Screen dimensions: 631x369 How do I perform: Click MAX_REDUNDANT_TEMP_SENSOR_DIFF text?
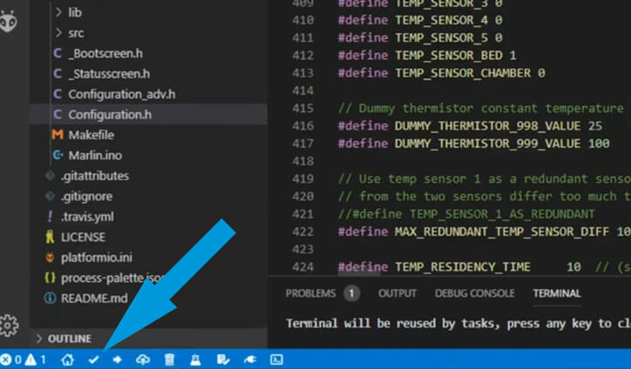pyautogui.click(x=502, y=232)
